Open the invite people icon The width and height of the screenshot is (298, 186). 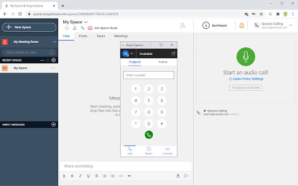point(183,25)
